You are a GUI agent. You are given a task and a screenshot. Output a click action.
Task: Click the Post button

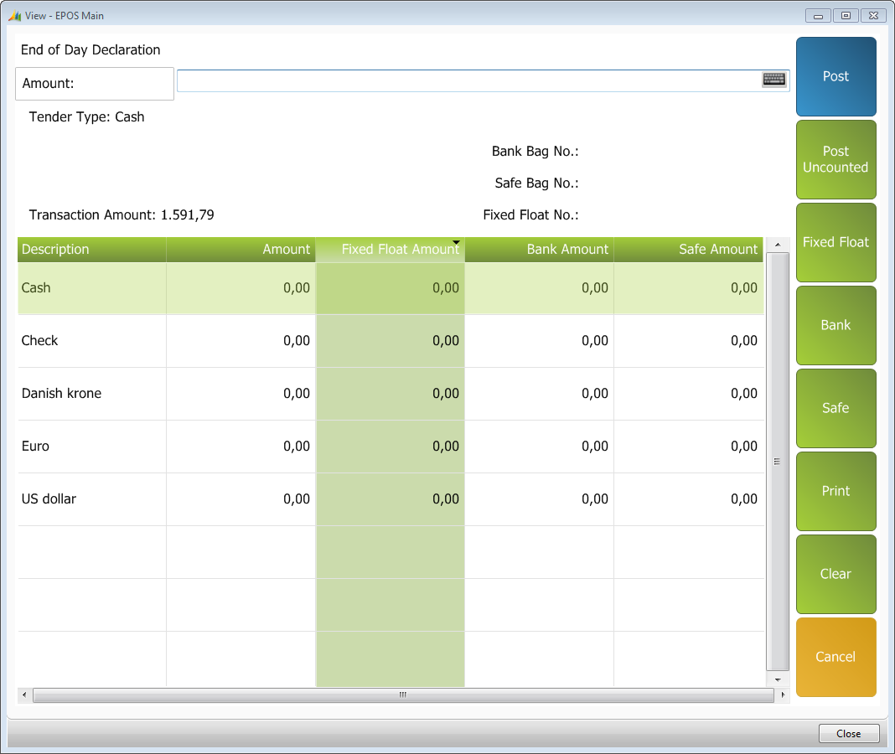coord(836,76)
